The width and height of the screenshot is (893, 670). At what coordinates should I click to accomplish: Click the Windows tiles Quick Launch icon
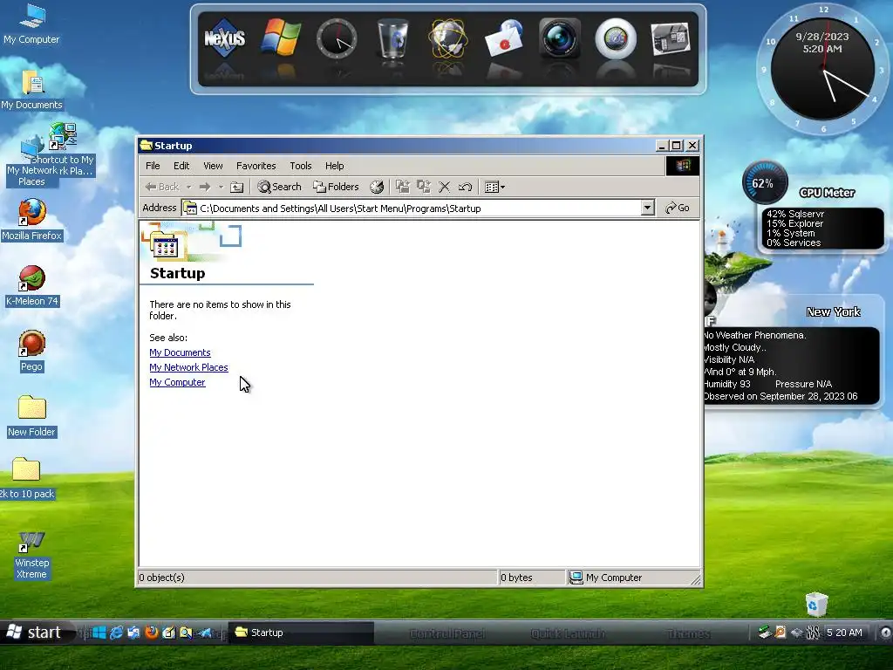point(99,632)
